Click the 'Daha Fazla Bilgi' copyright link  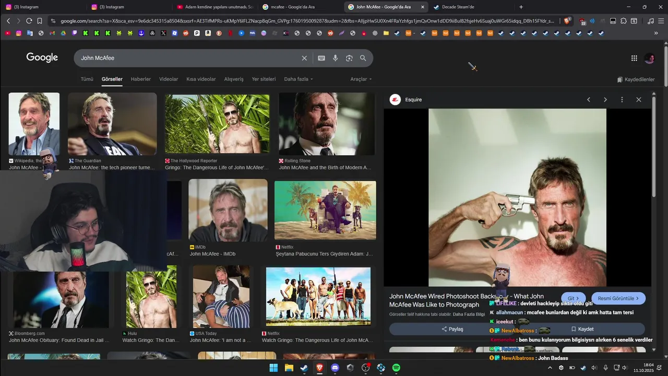tap(469, 314)
